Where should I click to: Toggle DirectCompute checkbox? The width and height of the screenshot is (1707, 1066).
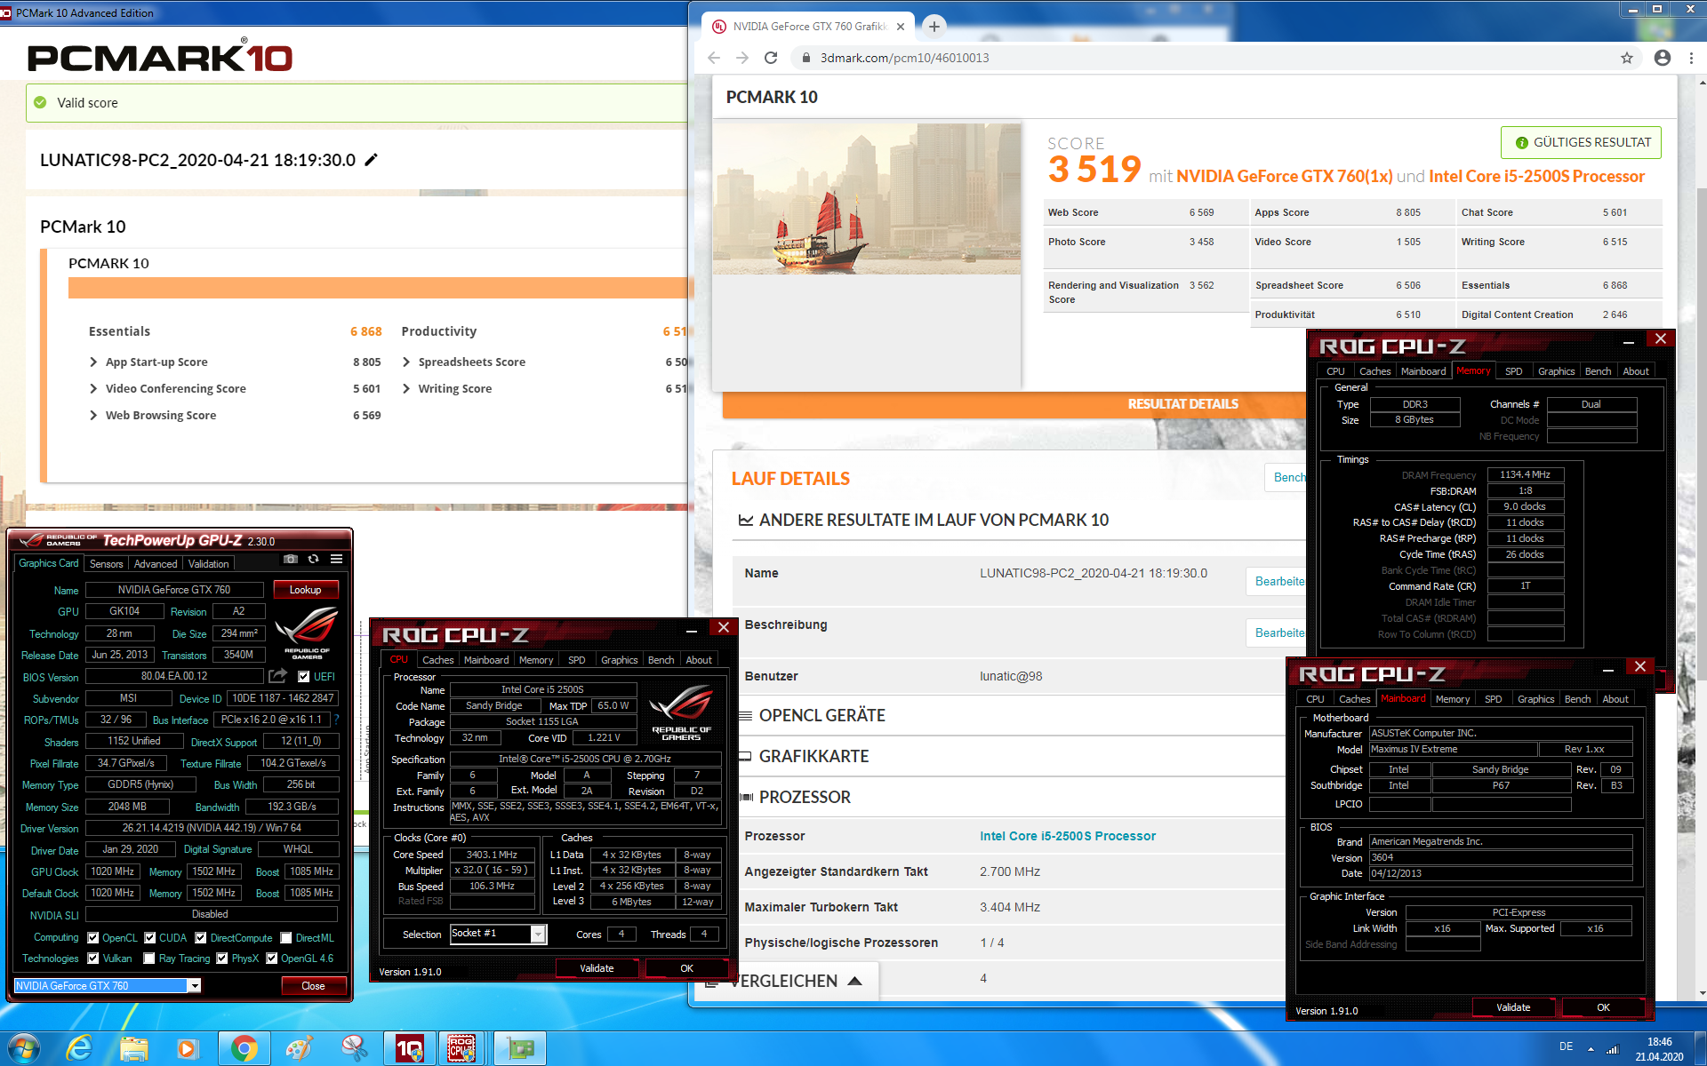tap(201, 937)
